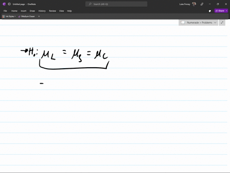
Task: Restore down the OneNote window
Action: 218,4
